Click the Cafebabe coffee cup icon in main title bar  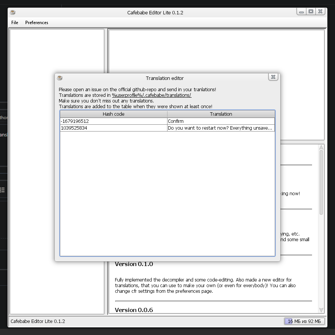pos(12,12)
